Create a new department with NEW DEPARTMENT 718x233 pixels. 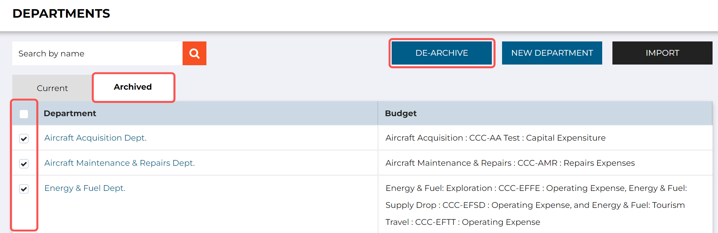tap(552, 53)
